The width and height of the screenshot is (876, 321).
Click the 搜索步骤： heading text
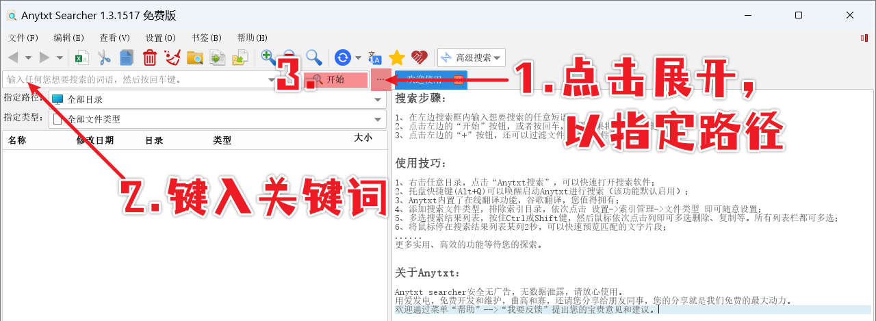pos(421,99)
